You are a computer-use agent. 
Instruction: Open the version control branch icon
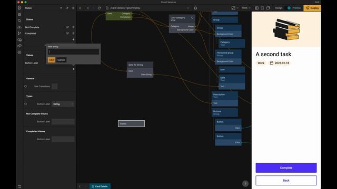coord(19,33)
